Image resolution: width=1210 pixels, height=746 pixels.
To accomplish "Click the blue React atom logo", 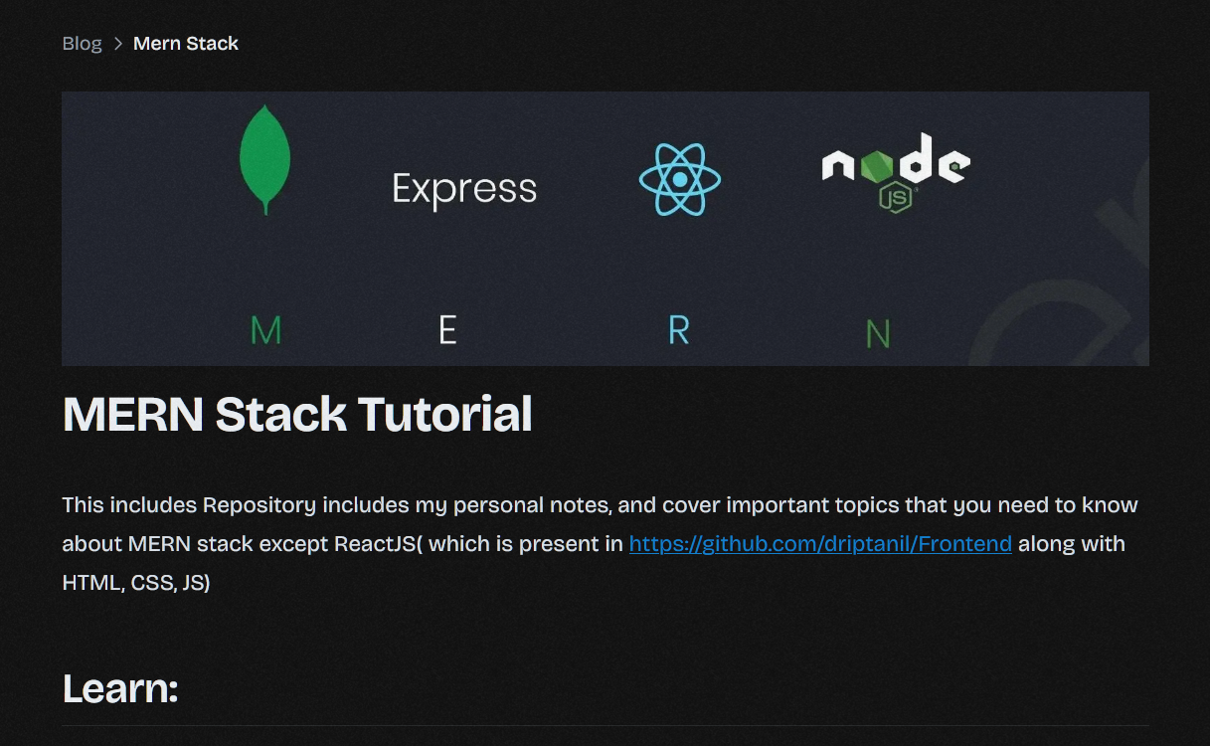I will coord(680,180).
